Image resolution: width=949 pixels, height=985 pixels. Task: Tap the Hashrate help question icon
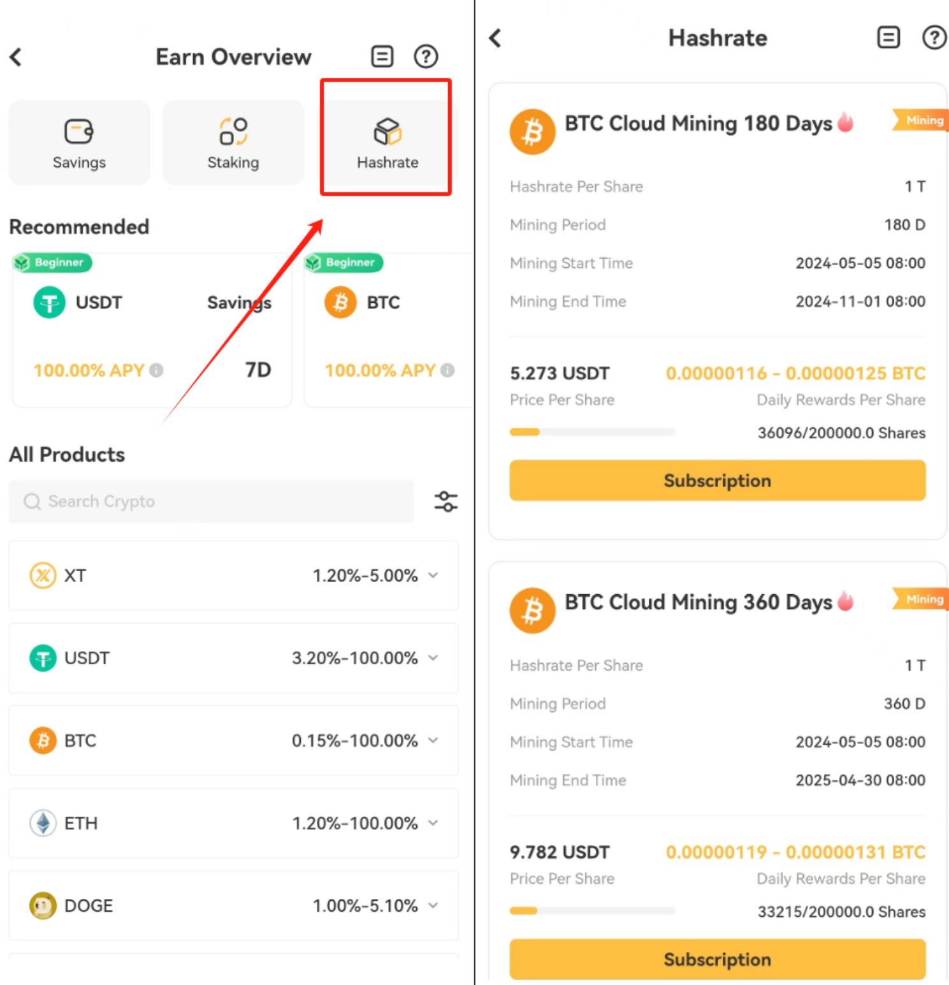tap(934, 38)
